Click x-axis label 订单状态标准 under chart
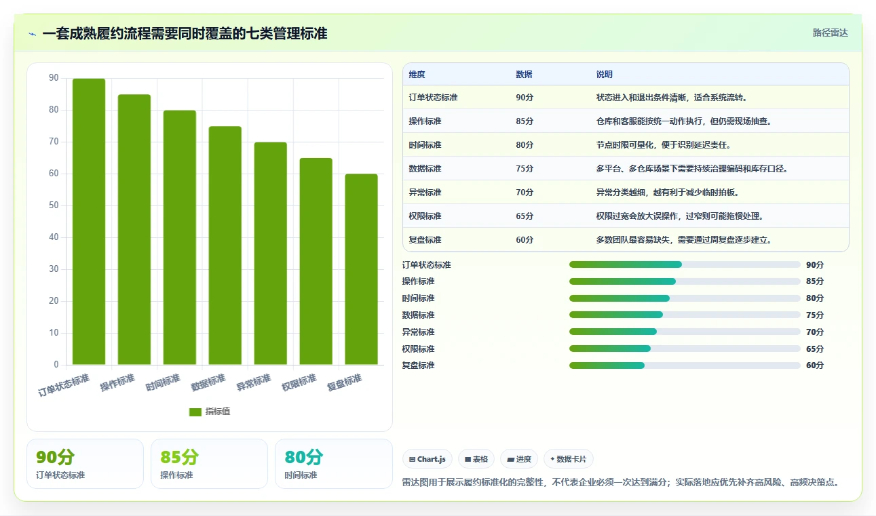The width and height of the screenshot is (876, 516). (64, 385)
